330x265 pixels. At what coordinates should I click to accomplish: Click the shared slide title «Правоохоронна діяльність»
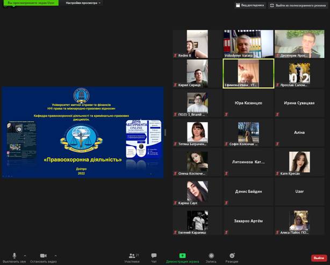83,160
